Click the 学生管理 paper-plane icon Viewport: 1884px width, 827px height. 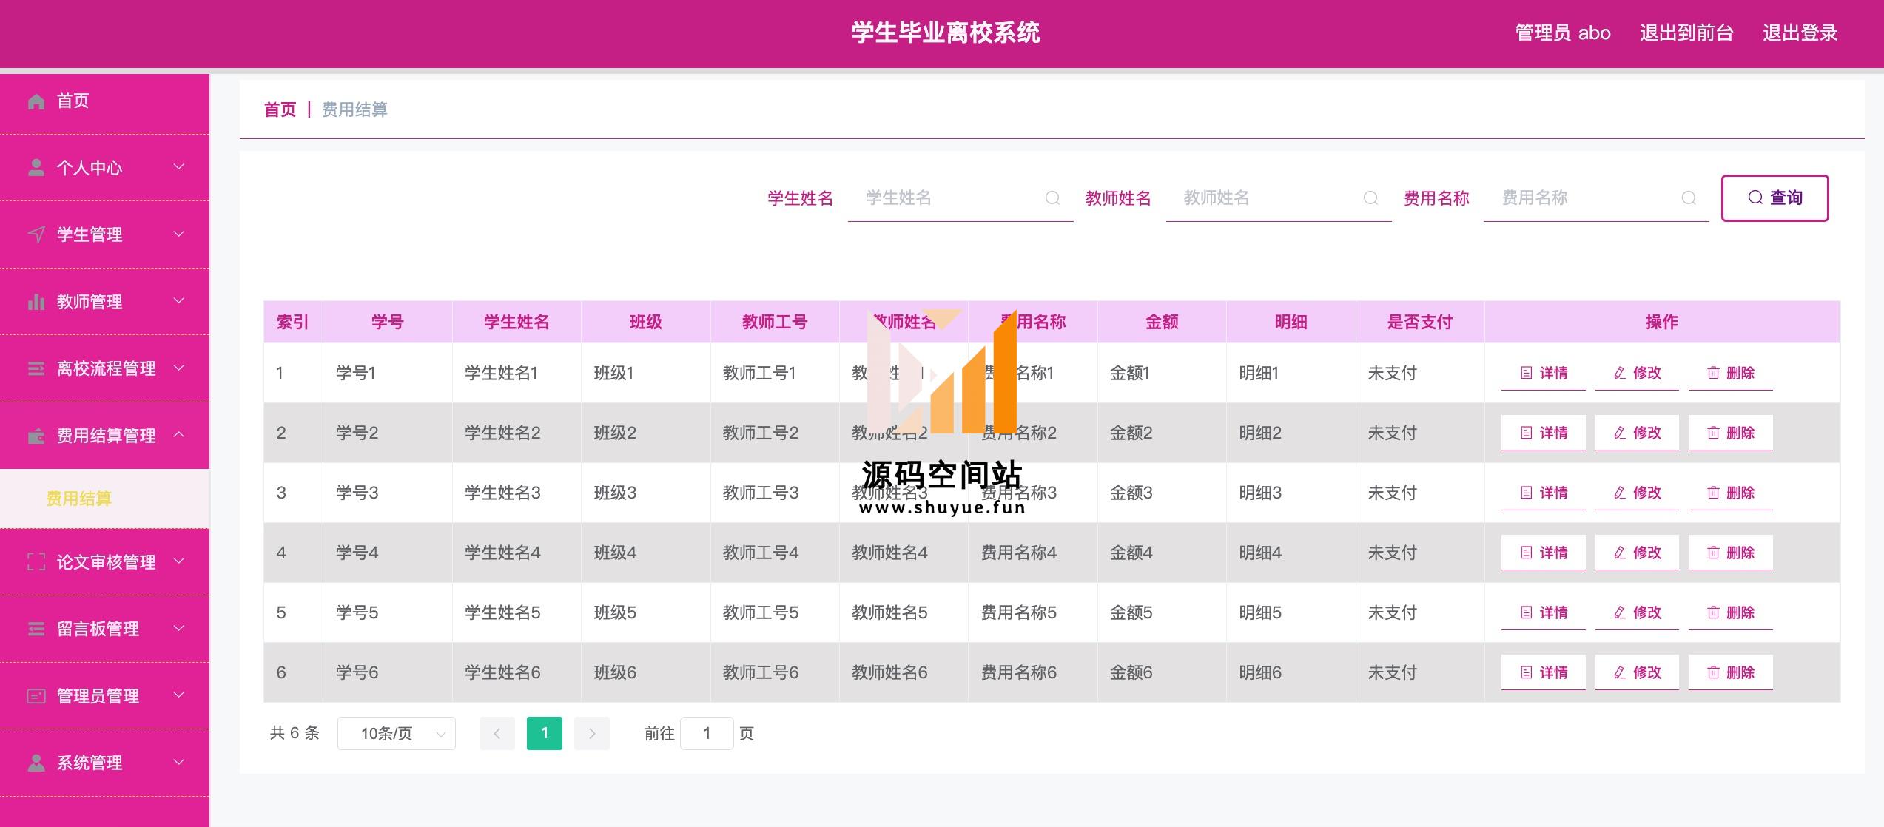[36, 234]
